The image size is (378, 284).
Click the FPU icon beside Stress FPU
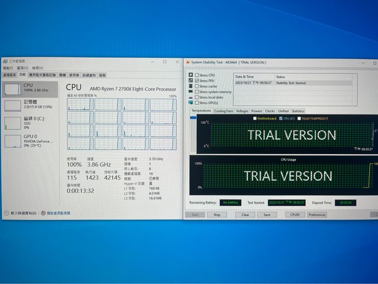[x=190, y=81]
